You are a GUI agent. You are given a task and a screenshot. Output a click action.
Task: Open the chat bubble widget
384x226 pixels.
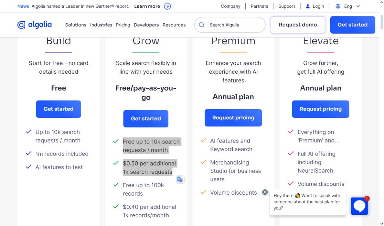click(x=359, y=206)
